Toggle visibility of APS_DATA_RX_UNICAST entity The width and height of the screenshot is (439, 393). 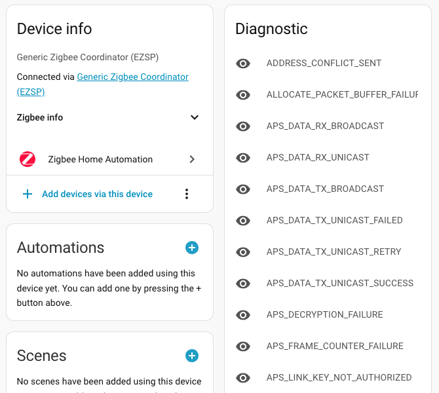(243, 158)
